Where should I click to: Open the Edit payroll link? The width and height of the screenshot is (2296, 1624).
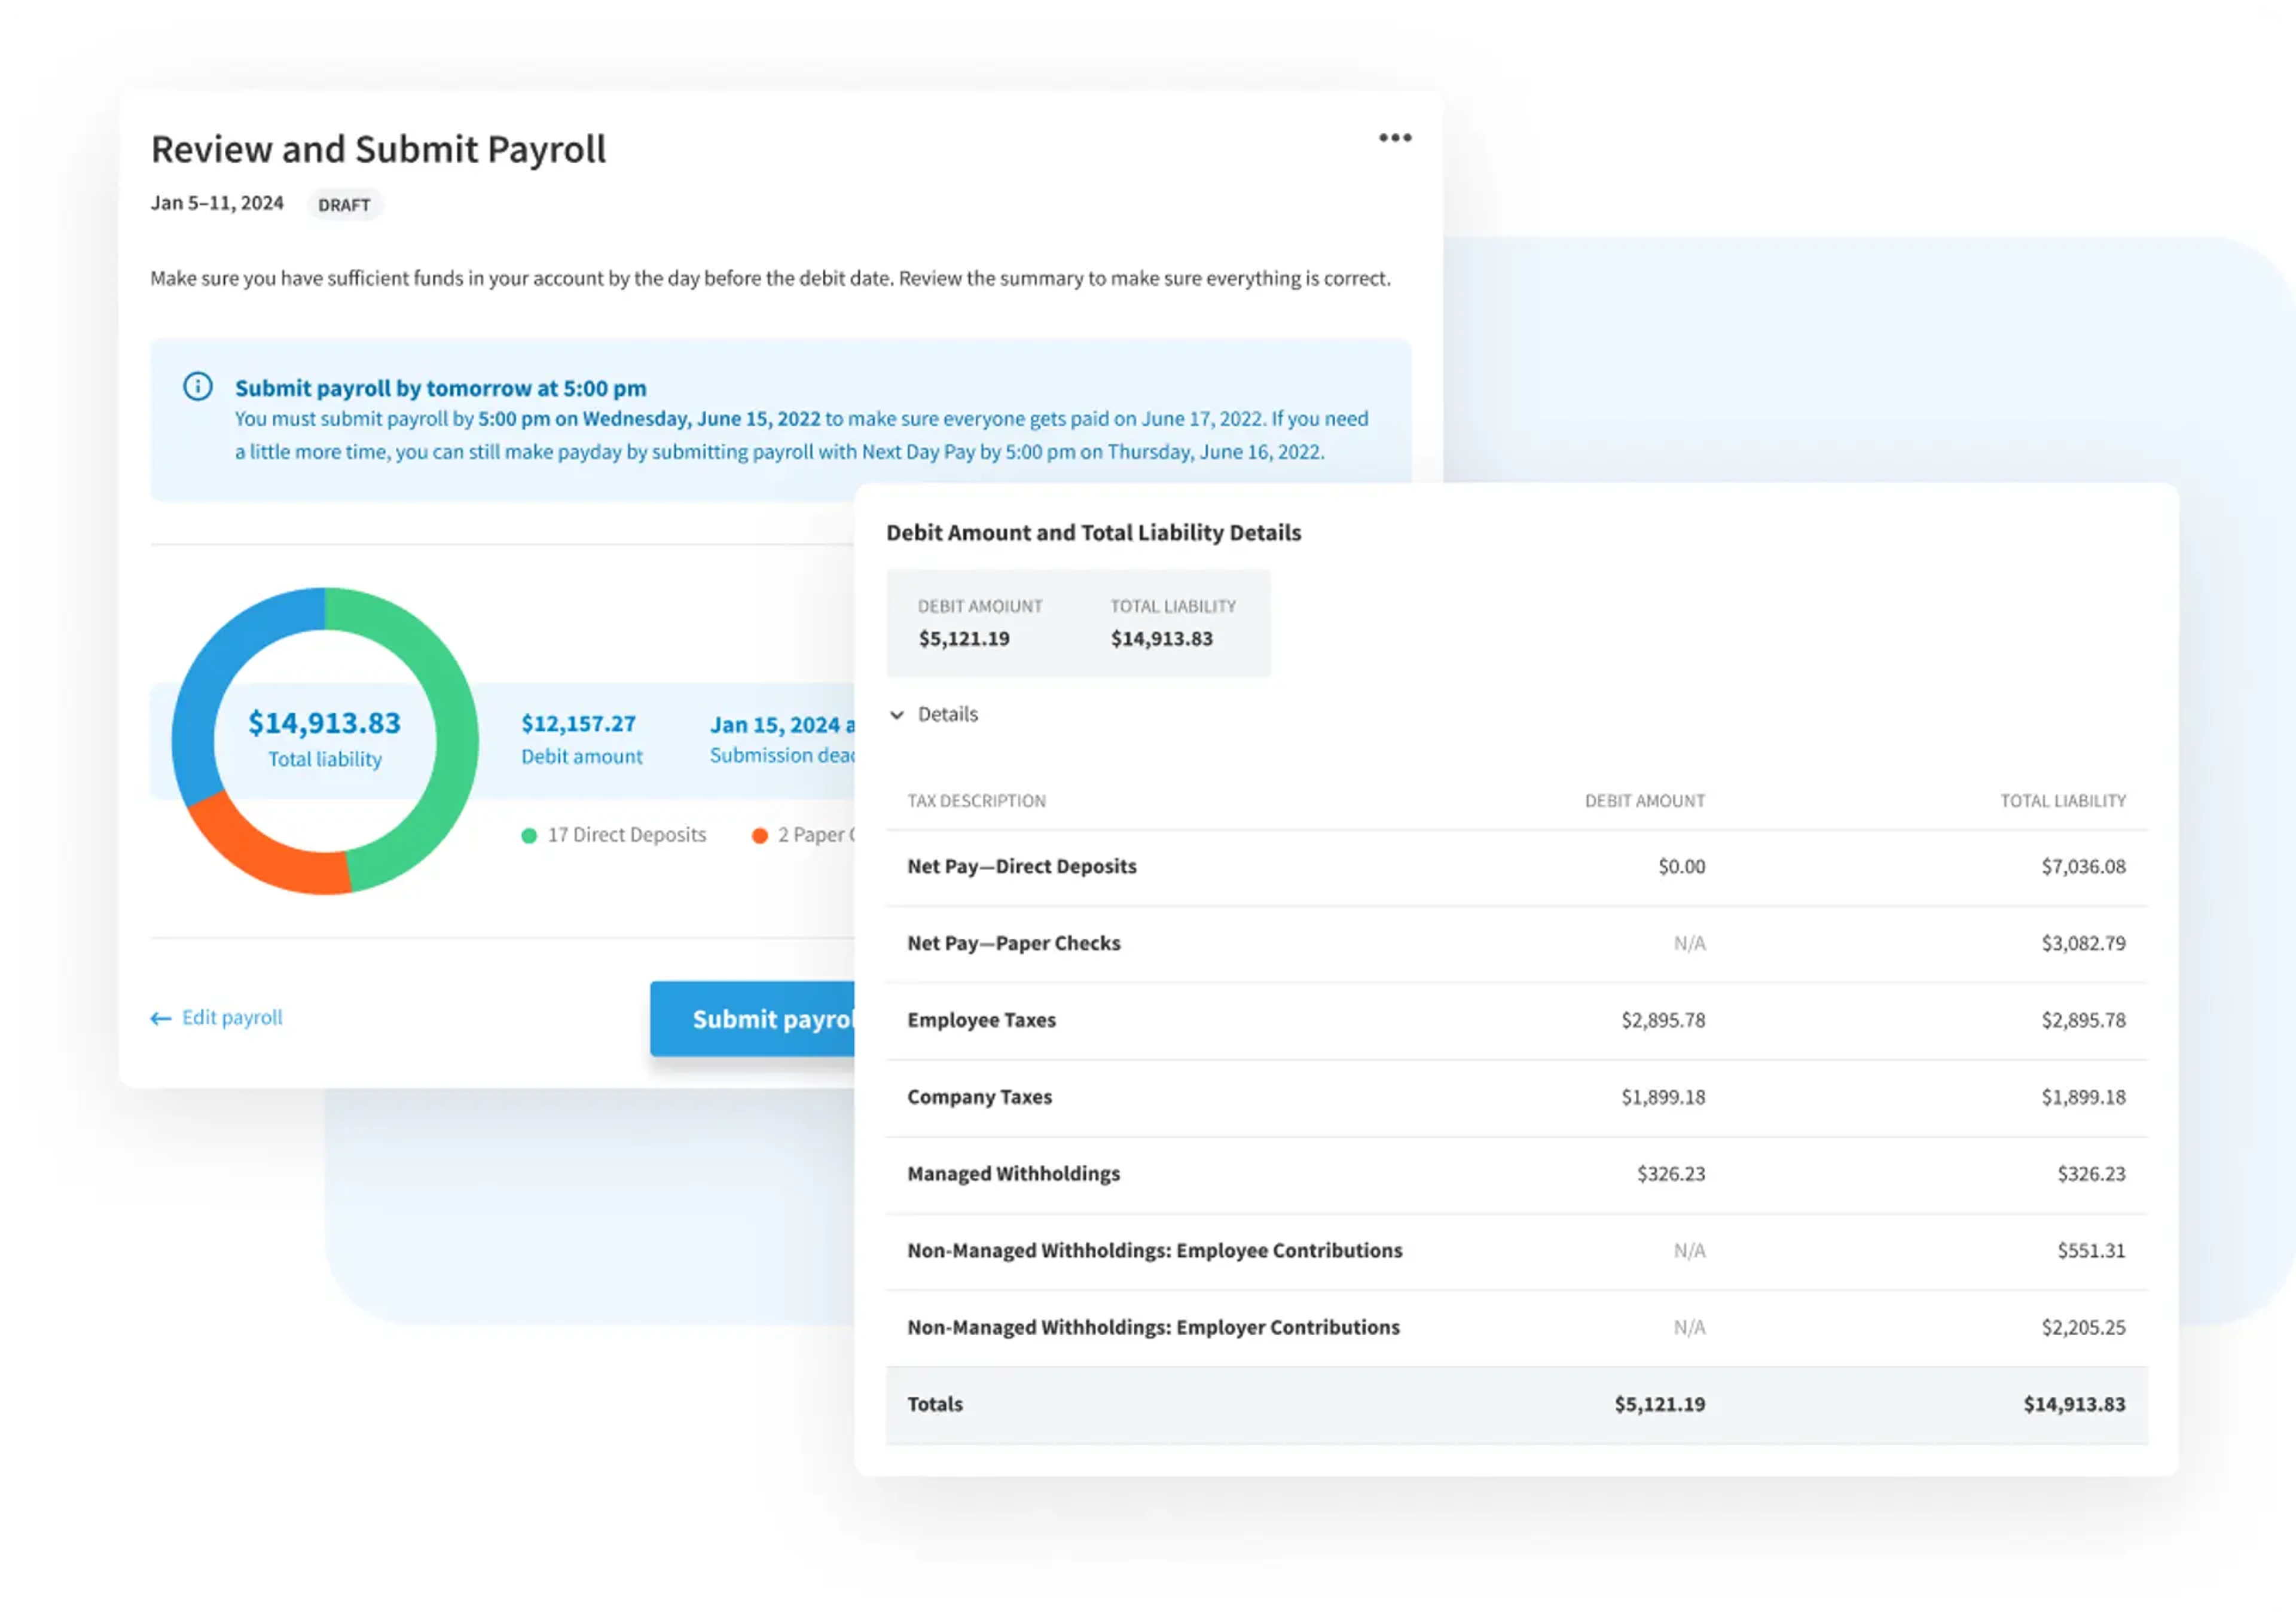[x=232, y=1018]
